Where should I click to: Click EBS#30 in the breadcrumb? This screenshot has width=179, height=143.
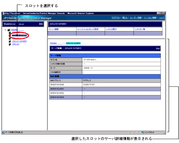(x=53, y=43)
